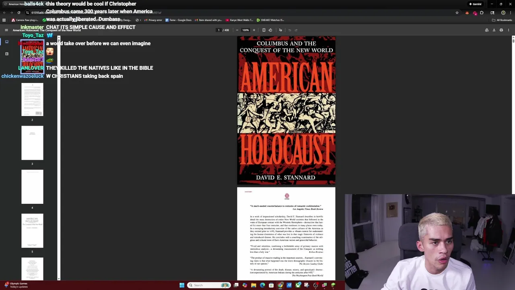Select page 4 thumbnail in sidebar
The height and width of the screenshot is (290, 515).
pyautogui.click(x=32, y=187)
